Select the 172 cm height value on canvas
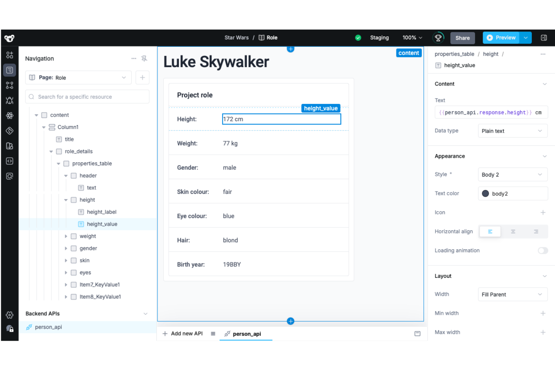 282,119
